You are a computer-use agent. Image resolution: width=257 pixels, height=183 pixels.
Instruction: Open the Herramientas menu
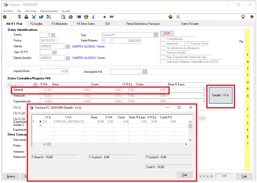point(49,11)
